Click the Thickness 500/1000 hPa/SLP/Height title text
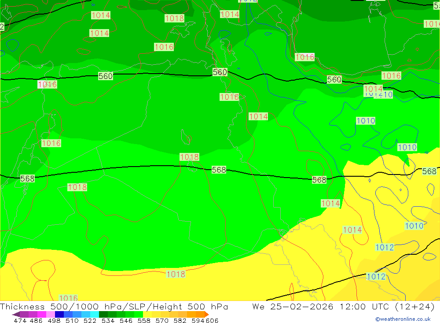Image resolution: width=440 pixels, height=323 pixels. coord(114,306)
